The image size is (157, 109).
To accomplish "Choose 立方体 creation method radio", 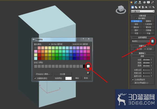I will pyautogui.click(x=135, y=49).
